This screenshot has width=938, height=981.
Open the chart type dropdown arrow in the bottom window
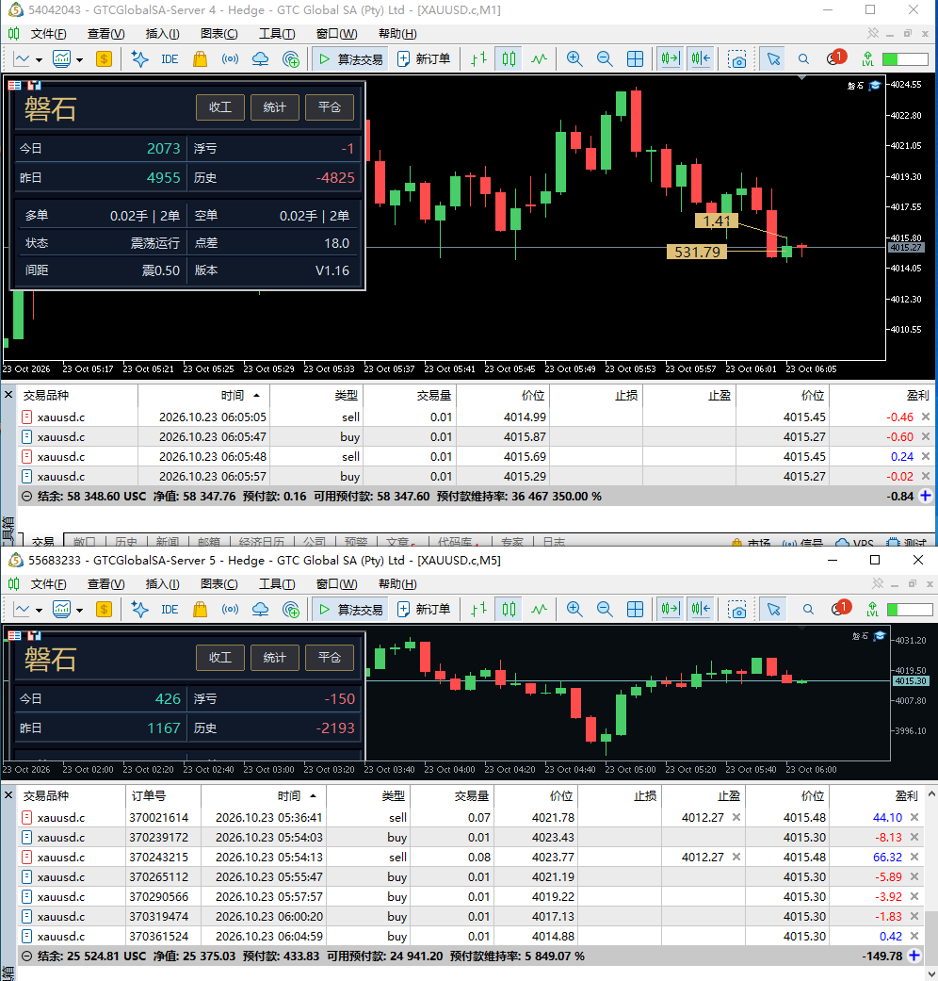tap(39, 611)
